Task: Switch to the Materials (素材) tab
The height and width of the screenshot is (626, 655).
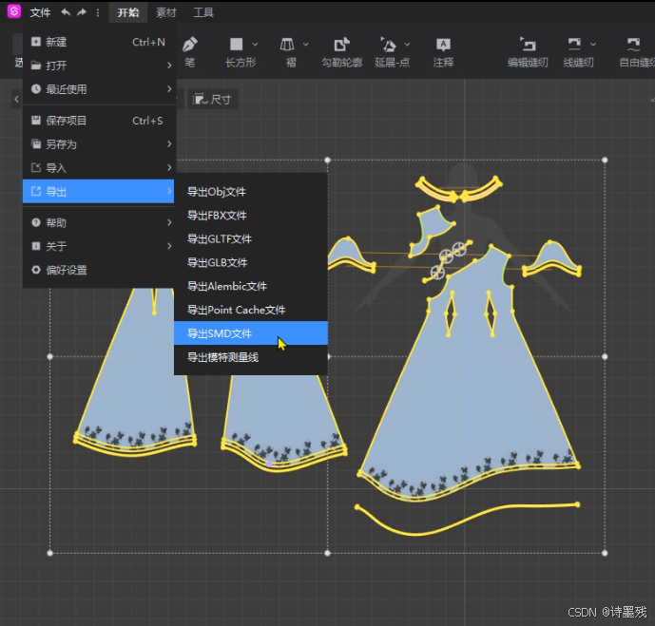Action: click(x=166, y=12)
